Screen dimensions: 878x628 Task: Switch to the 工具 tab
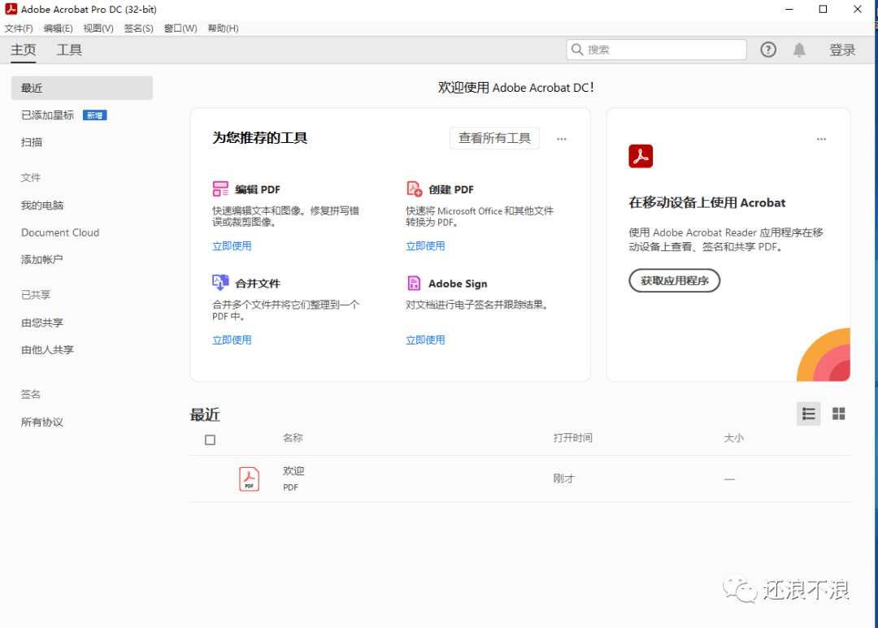point(69,50)
